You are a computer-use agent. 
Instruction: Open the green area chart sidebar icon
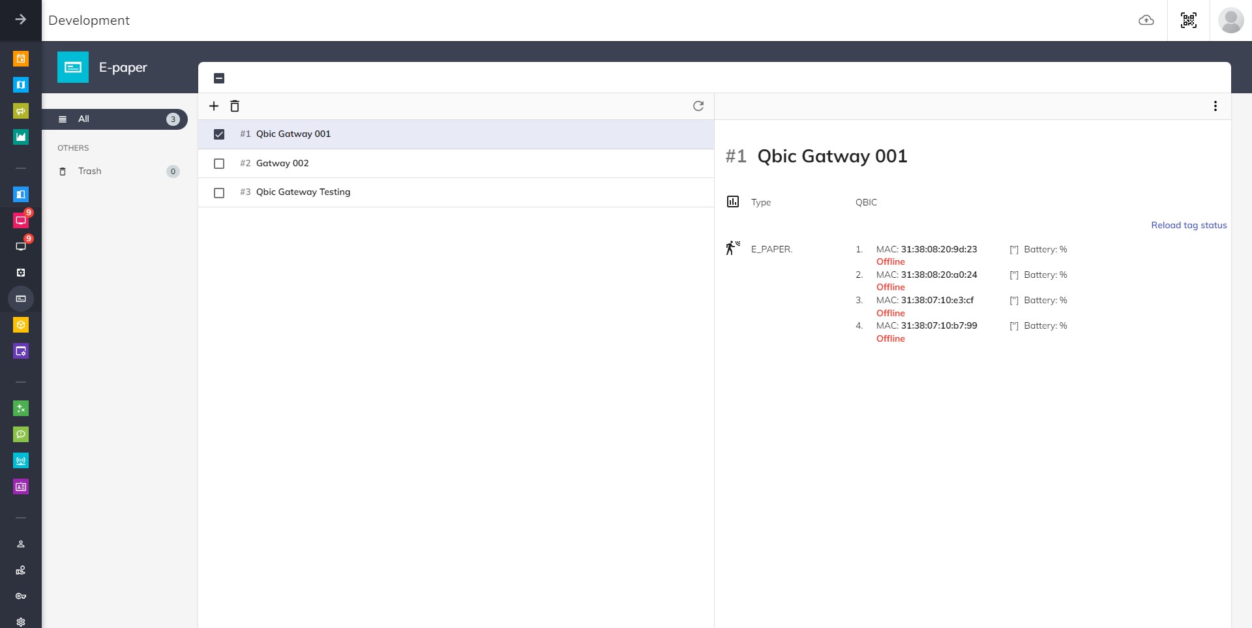pos(21,137)
